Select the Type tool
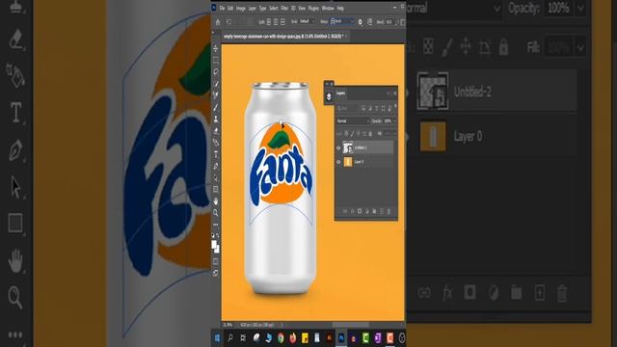Image resolution: width=617 pixels, height=347 pixels. [x=216, y=154]
